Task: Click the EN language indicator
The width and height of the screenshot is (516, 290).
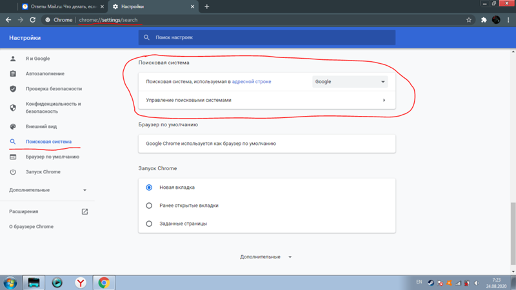Action: pyautogui.click(x=419, y=282)
